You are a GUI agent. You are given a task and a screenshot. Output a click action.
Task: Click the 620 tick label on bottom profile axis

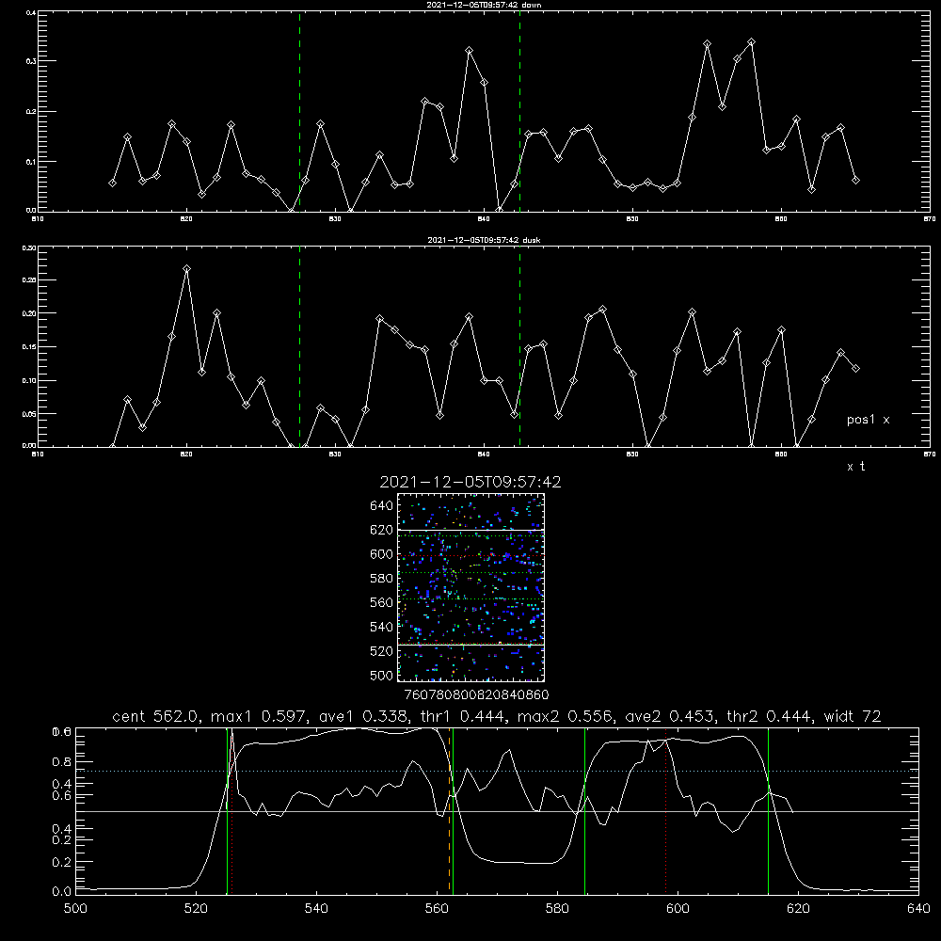tap(798, 909)
